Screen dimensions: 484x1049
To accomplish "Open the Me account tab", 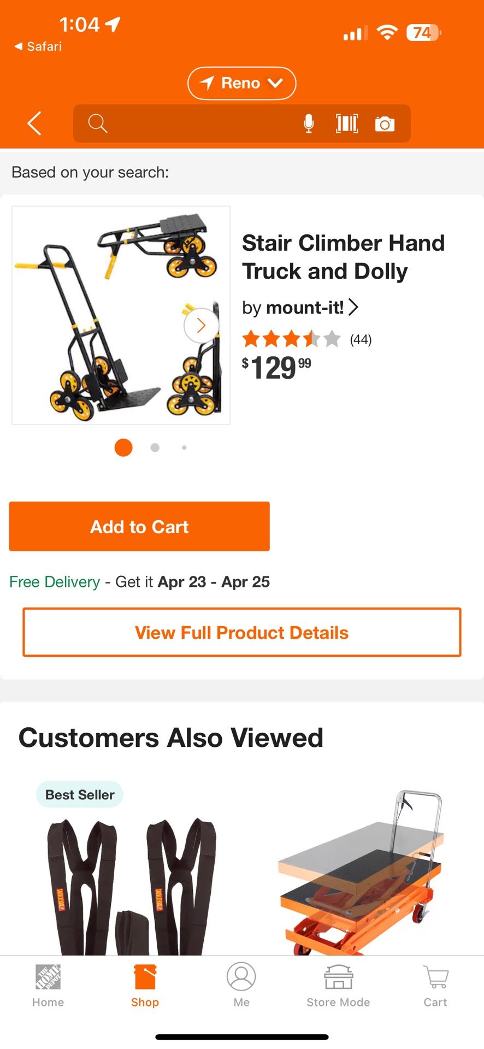I will [241, 986].
